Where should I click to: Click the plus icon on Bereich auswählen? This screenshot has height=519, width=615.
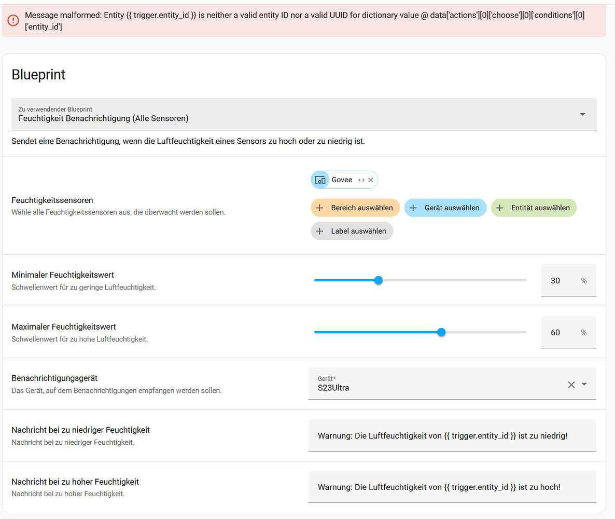(320, 208)
